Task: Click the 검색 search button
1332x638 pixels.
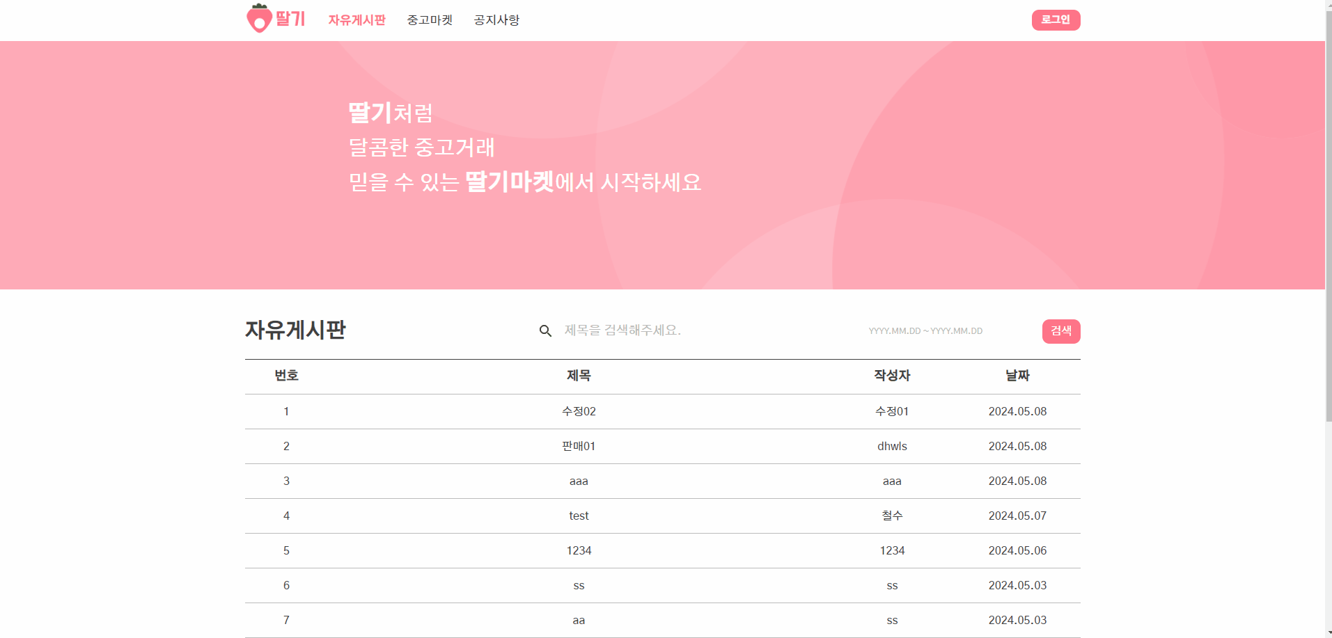Action: click(1061, 331)
